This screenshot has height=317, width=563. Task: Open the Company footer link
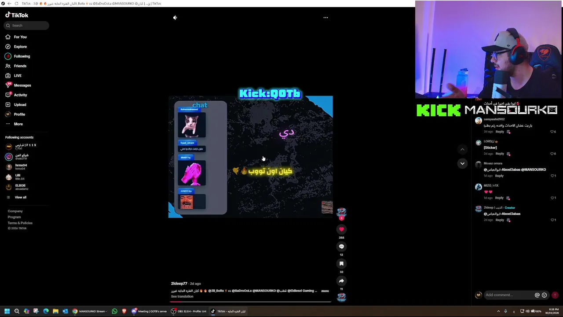15,211
